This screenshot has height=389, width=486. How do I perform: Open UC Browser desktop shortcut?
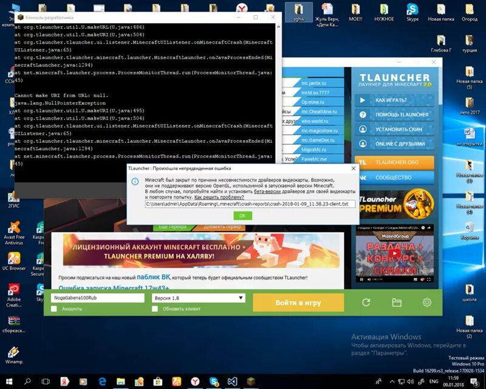13,261
